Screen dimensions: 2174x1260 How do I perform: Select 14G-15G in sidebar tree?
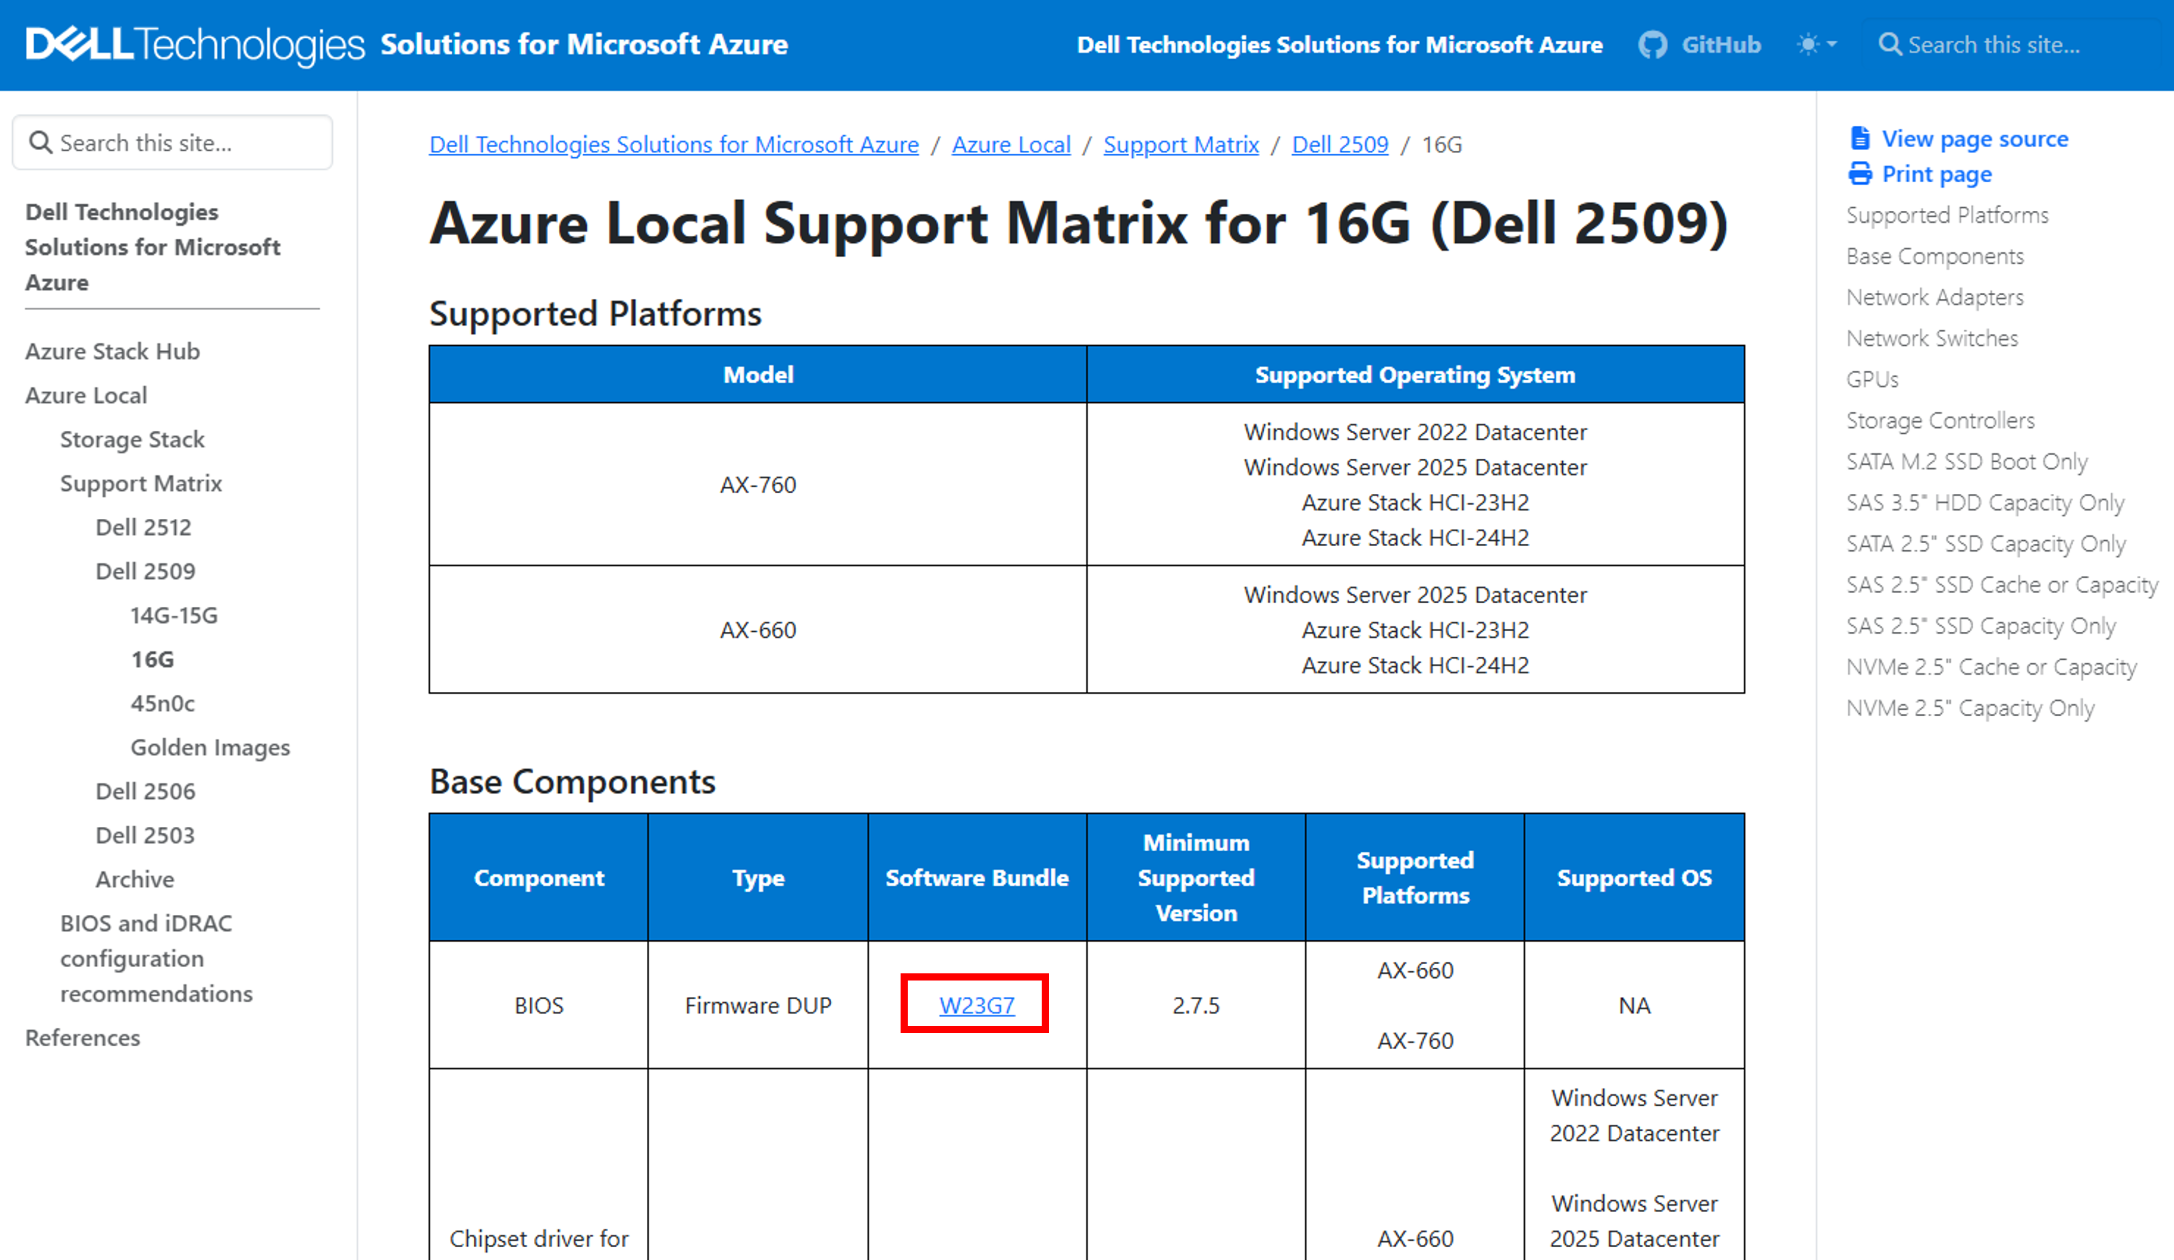(x=173, y=615)
